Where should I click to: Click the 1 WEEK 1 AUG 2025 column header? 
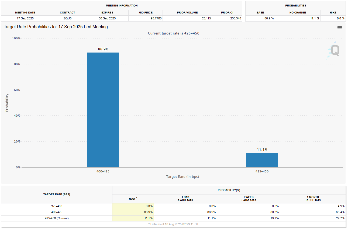(x=248, y=199)
